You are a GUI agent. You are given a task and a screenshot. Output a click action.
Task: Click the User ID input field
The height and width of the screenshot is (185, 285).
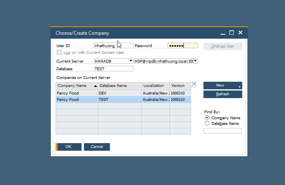tap(113, 46)
